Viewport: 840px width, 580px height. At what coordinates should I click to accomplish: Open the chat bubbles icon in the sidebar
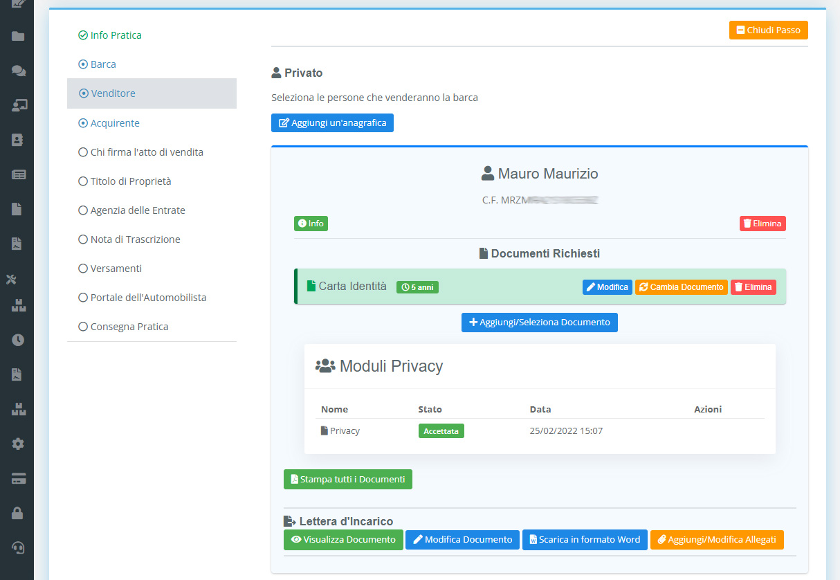tap(18, 71)
